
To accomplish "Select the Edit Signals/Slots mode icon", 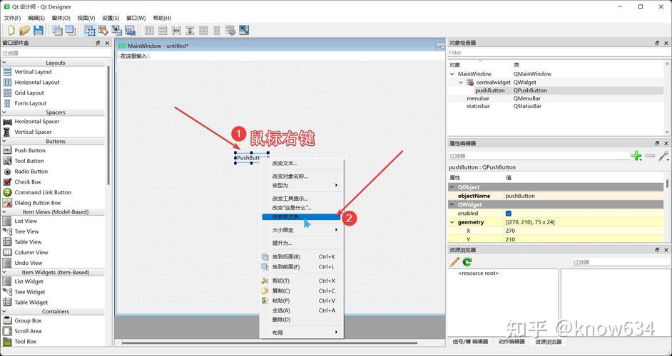I will pyautogui.click(x=103, y=30).
